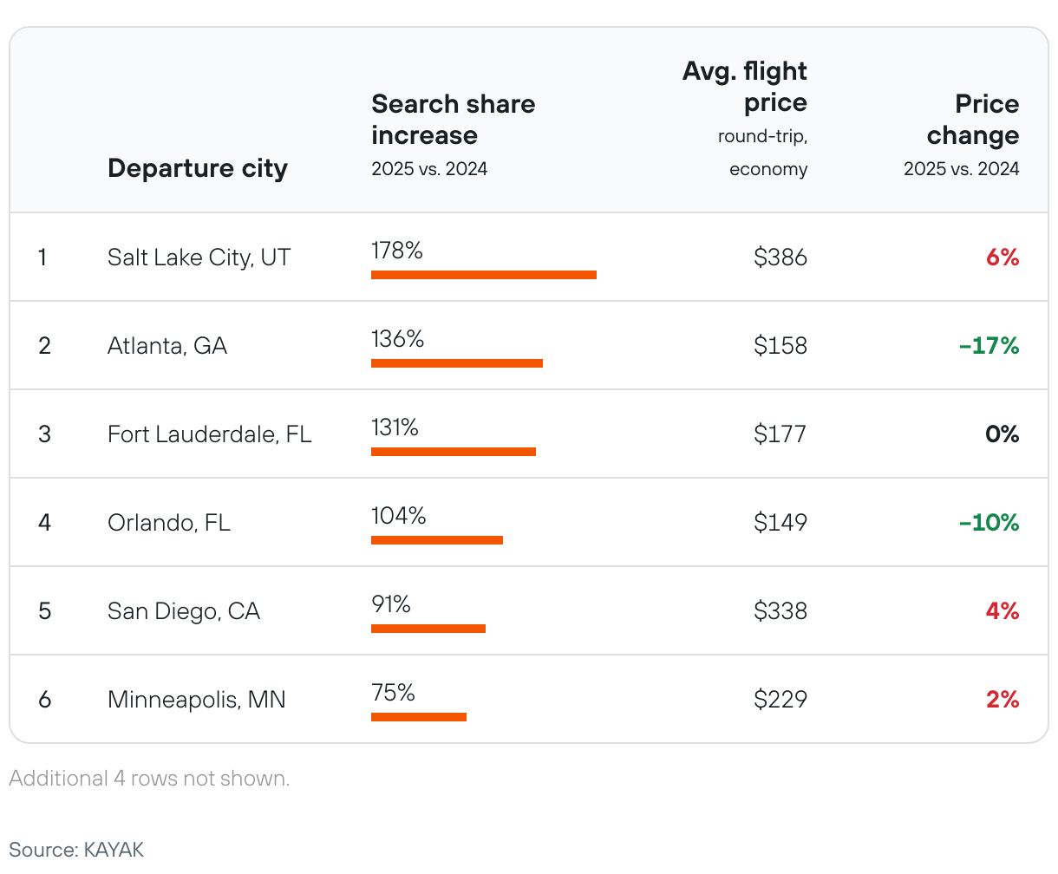Click the Search share increase header
This screenshot has height=874, width=1058.
[453, 120]
